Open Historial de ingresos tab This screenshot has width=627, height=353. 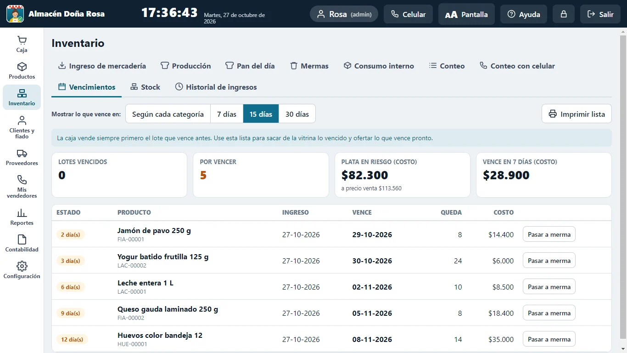(x=216, y=87)
